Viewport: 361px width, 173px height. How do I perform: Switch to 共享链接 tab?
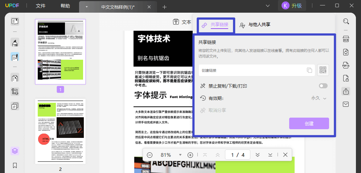[215, 25]
